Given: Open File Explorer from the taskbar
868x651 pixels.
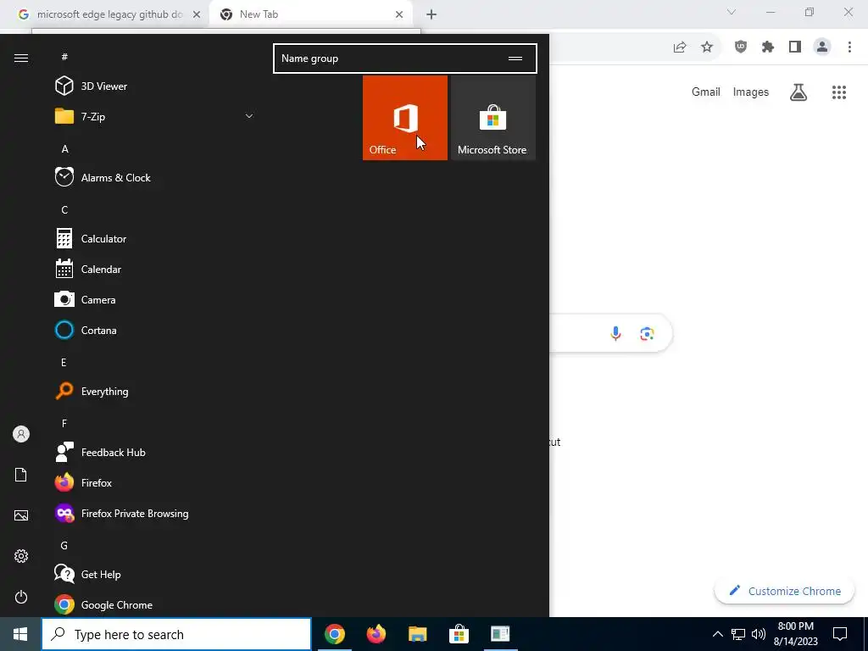Looking at the screenshot, I should (417, 634).
